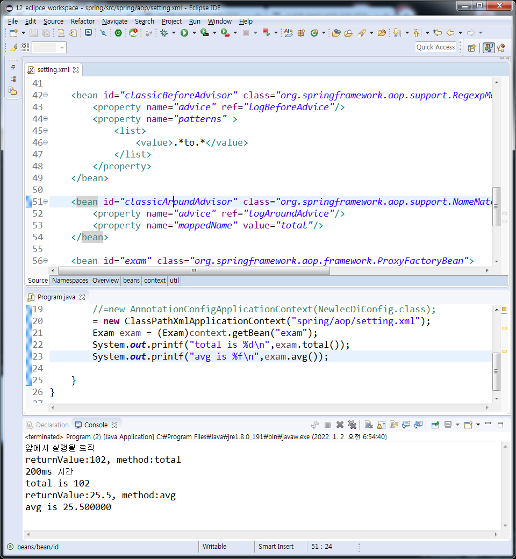Open the Project menu
The width and height of the screenshot is (516, 559).
(x=171, y=21)
